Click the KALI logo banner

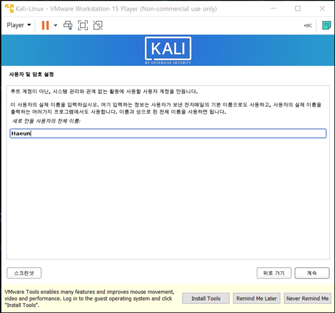pos(168,50)
